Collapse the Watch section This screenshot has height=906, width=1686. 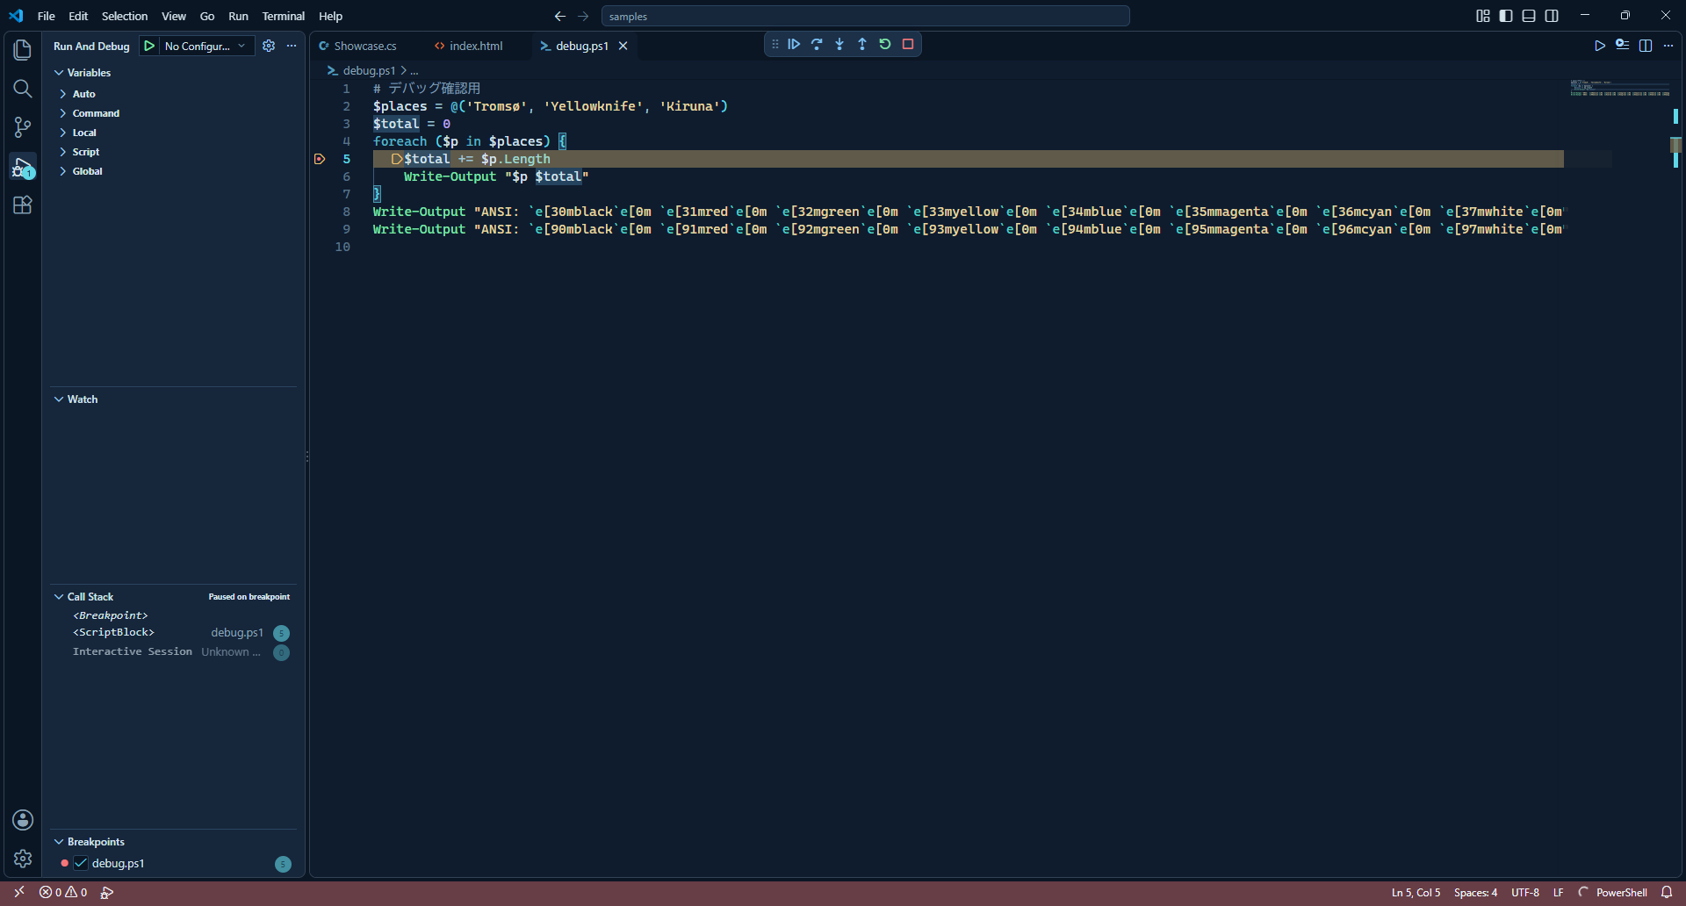click(x=82, y=399)
